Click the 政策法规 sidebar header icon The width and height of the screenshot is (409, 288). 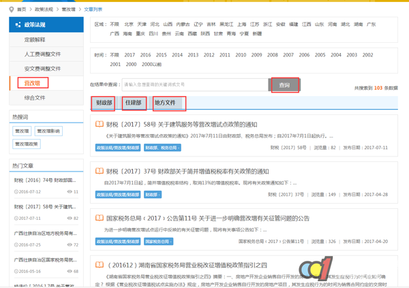pyautogui.click(x=16, y=25)
